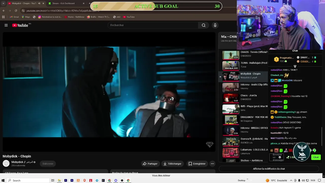Open Mobydick channel avatar
Image resolution: width=325 pixels, height=183 pixels.
(x=6, y=163)
